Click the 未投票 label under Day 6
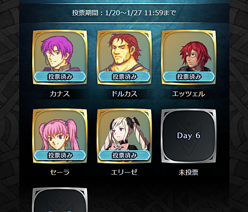 (x=188, y=172)
